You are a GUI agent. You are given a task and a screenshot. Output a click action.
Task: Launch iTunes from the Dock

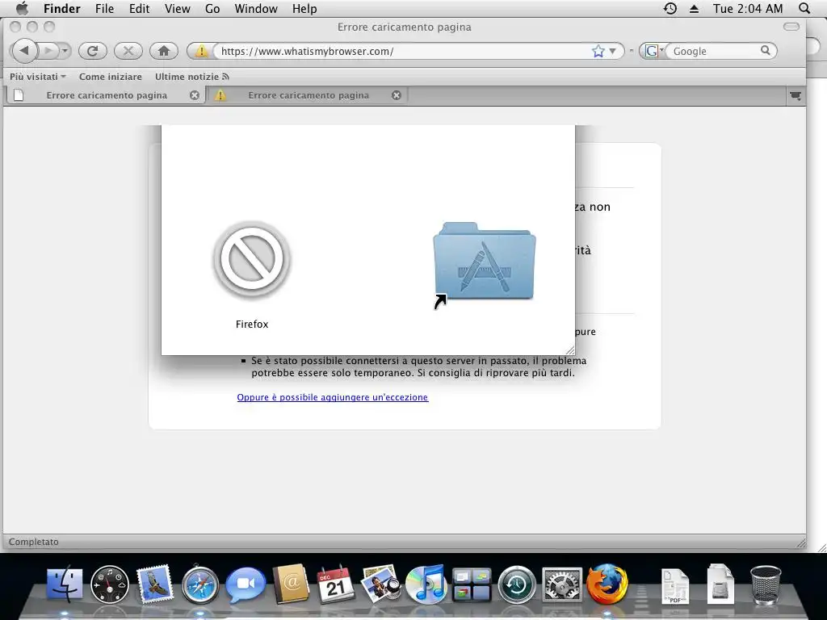(x=426, y=584)
